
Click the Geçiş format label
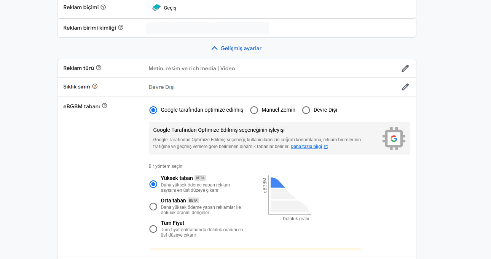tap(170, 8)
